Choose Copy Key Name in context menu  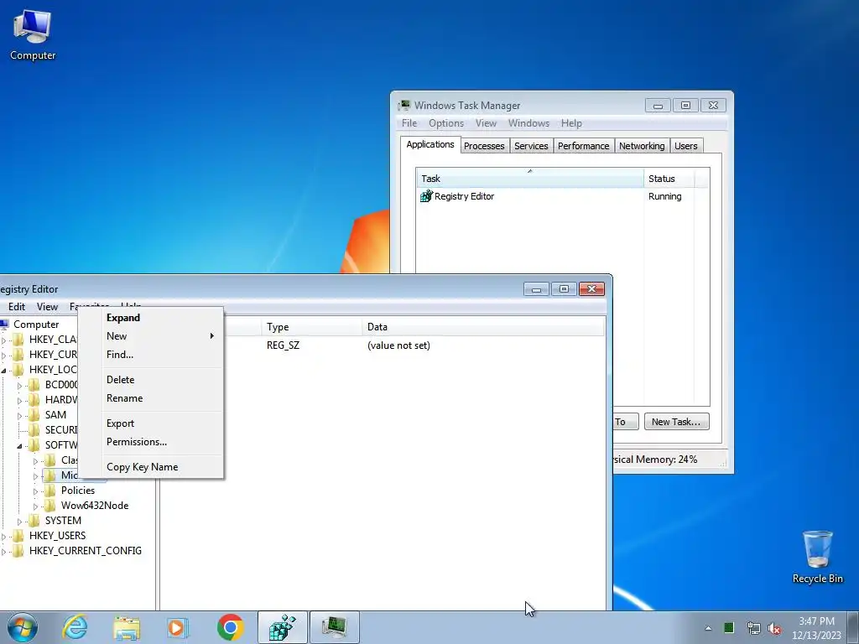click(151, 466)
